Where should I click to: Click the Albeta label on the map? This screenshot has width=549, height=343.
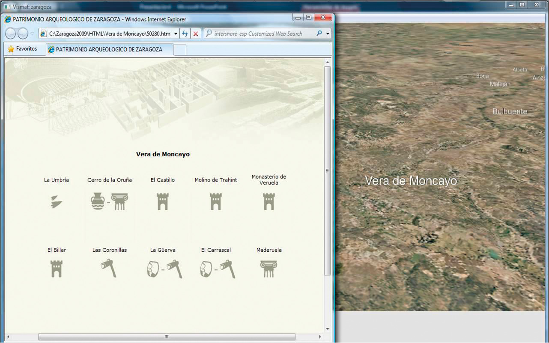[x=520, y=69]
